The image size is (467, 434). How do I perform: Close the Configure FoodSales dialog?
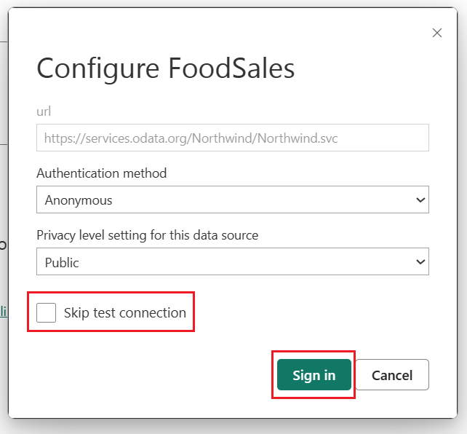click(437, 33)
